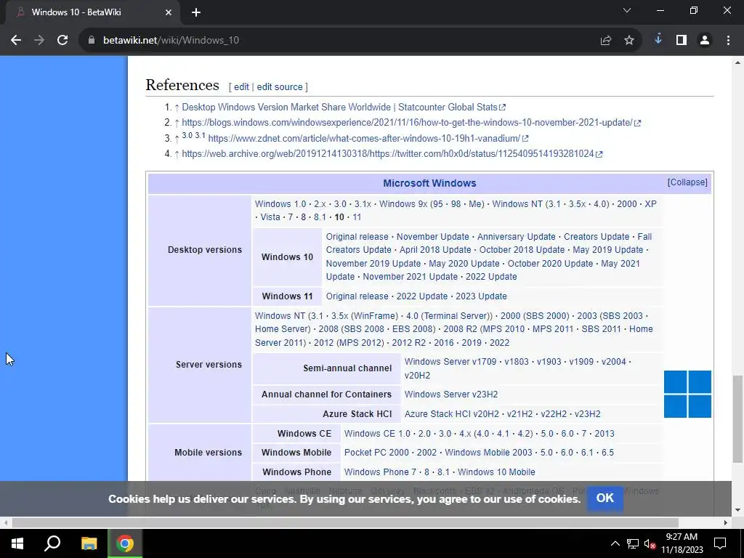Open Chrome three-dot menu
744x558 pixels.
tap(728, 41)
